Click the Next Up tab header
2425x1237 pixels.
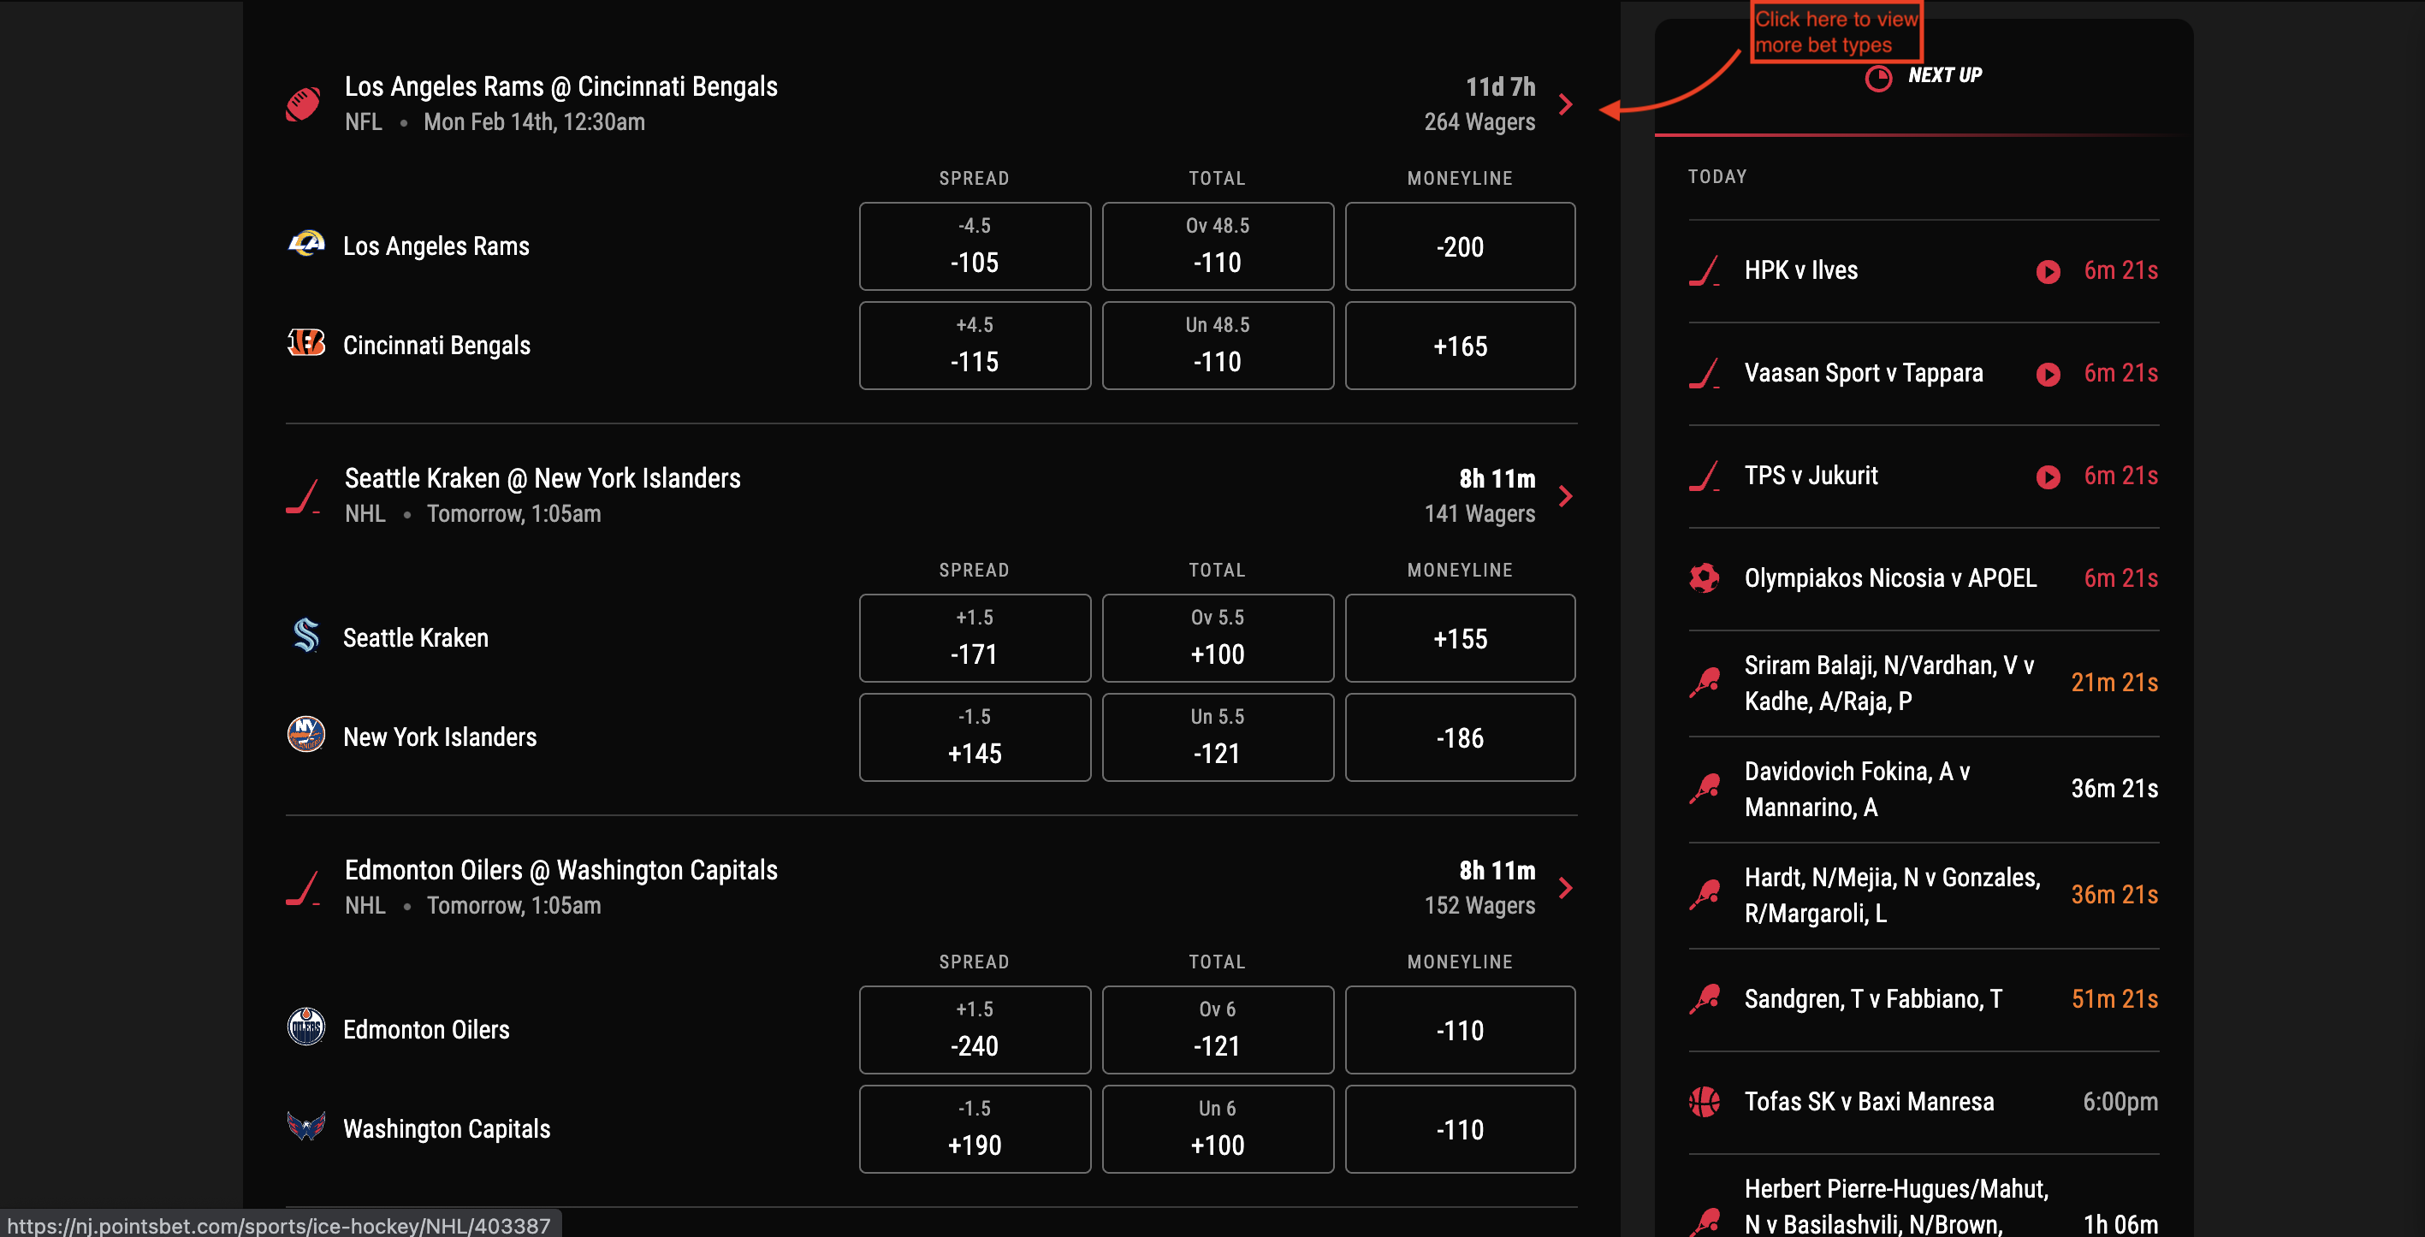coord(1924,76)
